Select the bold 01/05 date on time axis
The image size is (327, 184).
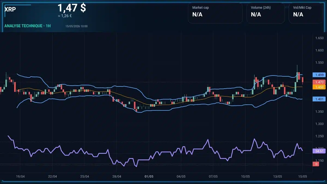pos(149,176)
